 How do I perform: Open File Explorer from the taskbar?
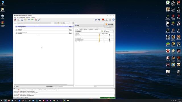(68, 101)
